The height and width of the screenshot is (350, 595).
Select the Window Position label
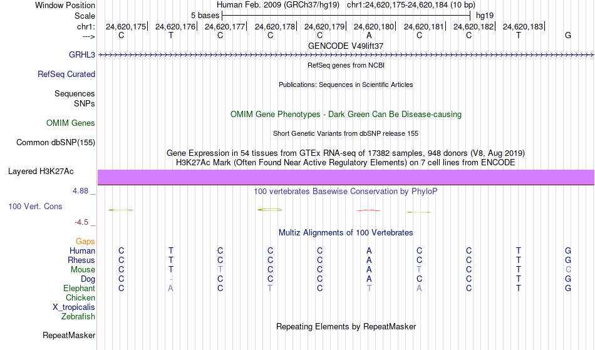tap(65, 5)
